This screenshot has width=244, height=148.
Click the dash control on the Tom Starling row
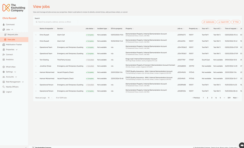point(36,60)
